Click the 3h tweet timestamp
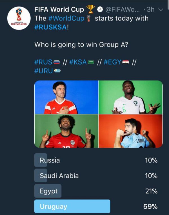The width and height of the screenshot is (169, 215). (x=151, y=9)
